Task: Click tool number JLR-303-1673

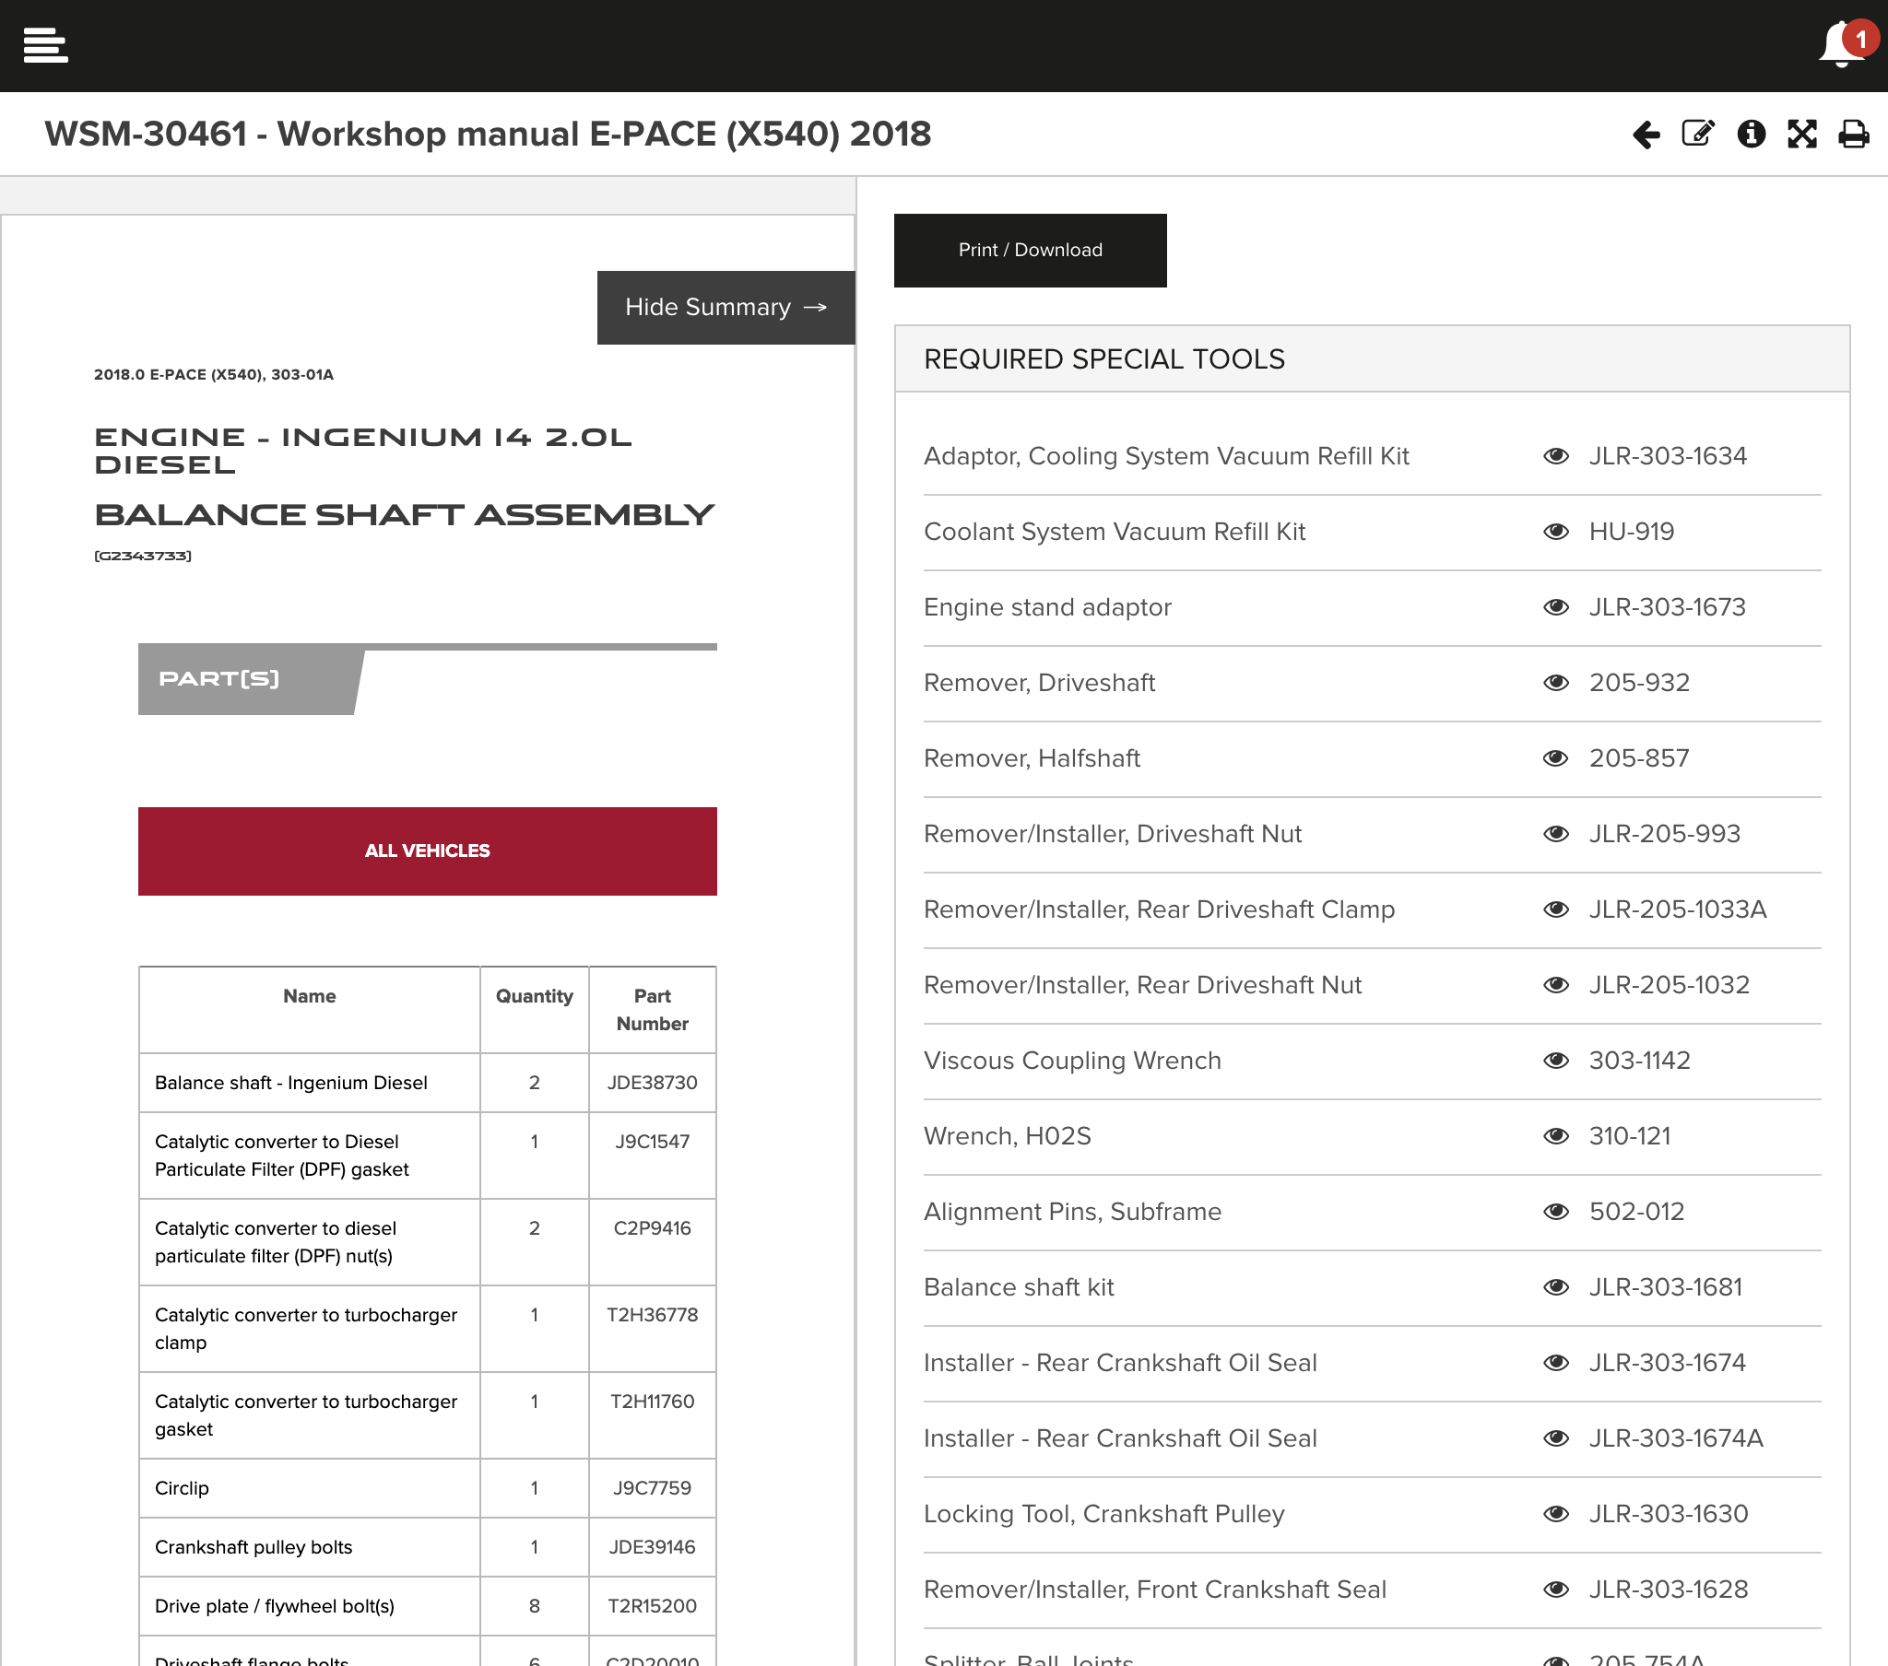Action: click(1668, 607)
